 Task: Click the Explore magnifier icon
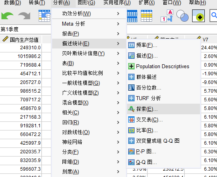pyautogui.click(x=131, y=109)
